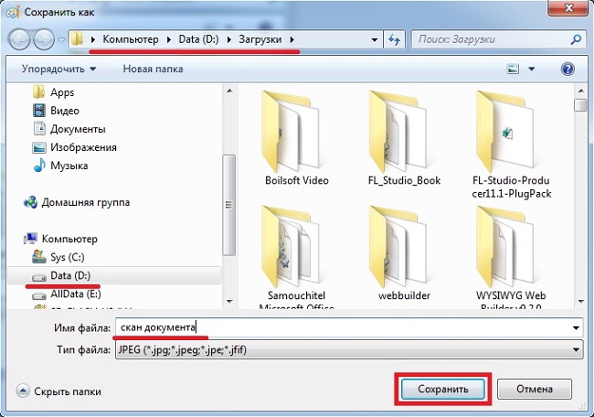The height and width of the screenshot is (417, 594).
Task: Select the search magnifier icon
Action: coord(576,39)
